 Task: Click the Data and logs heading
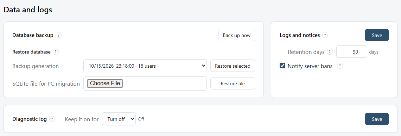tap(28, 10)
